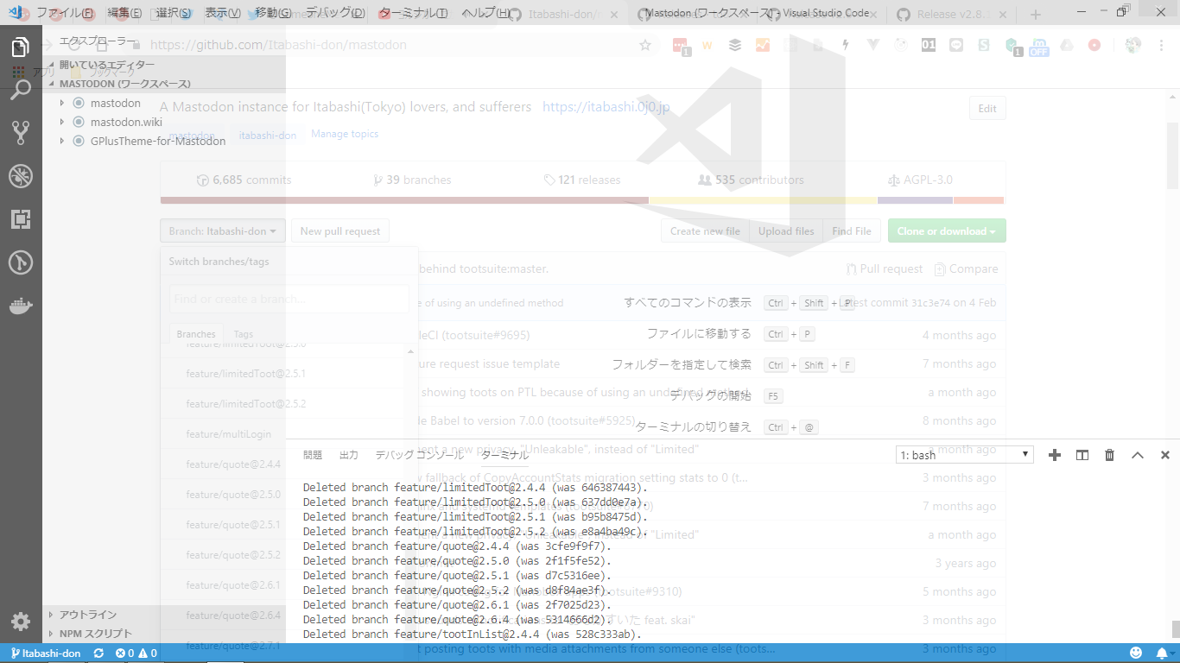Open the Extensions view
1180x663 pixels.
pos(21,219)
